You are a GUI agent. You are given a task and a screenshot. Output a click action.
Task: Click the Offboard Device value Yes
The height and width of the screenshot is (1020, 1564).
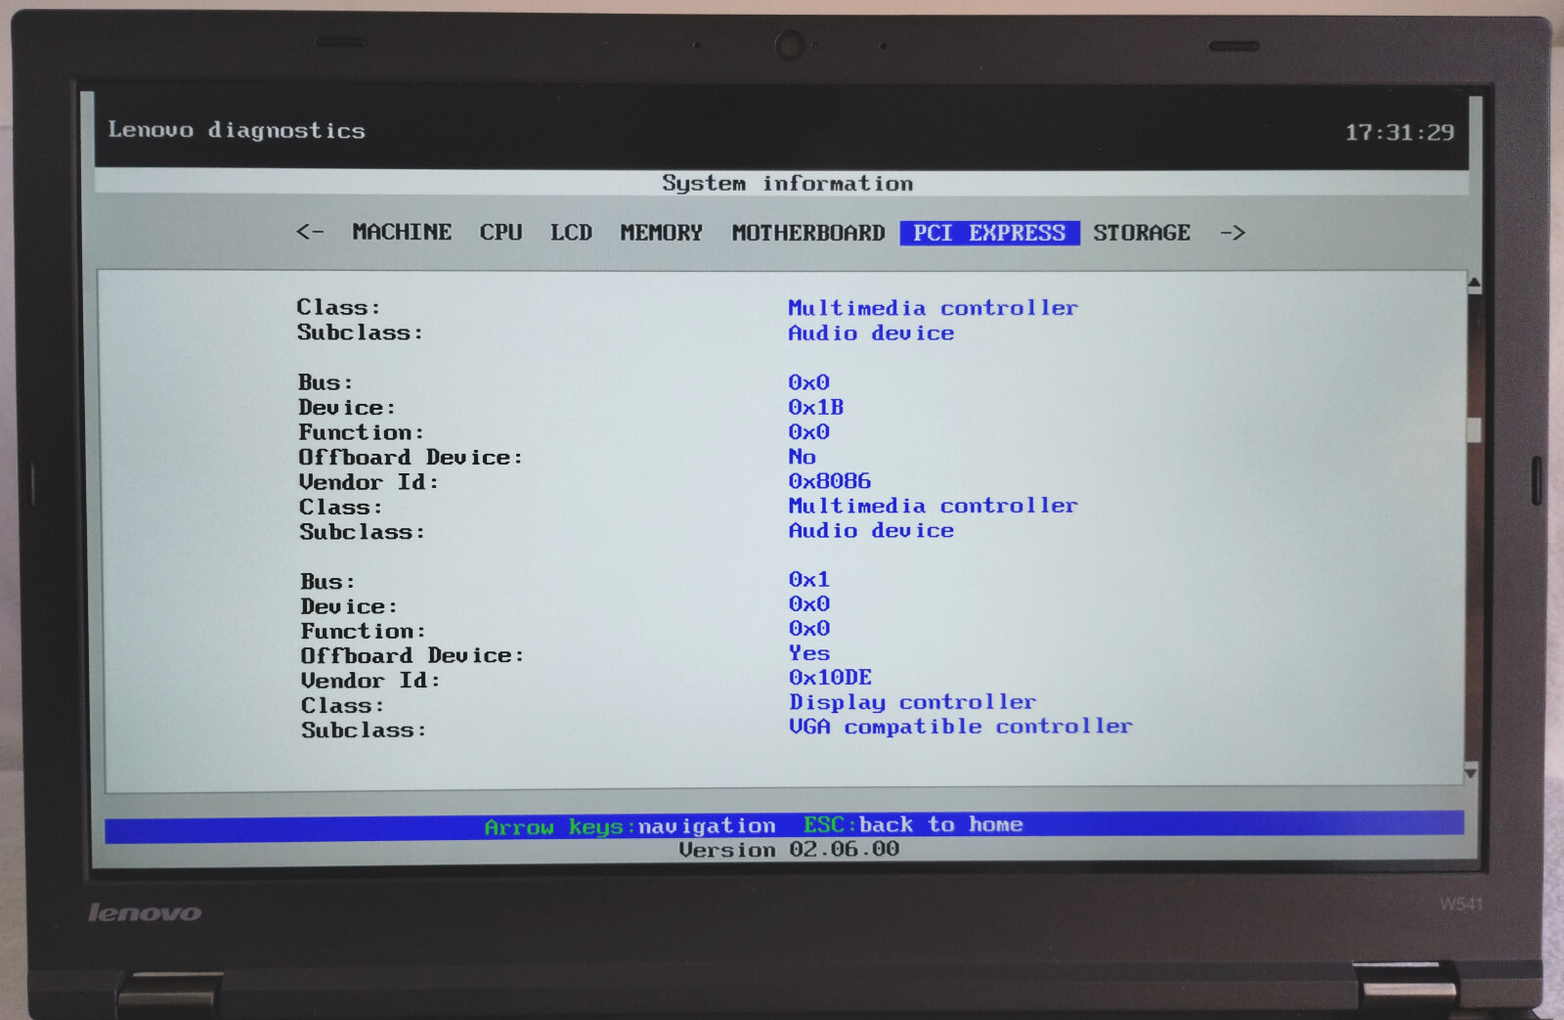tap(809, 652)
